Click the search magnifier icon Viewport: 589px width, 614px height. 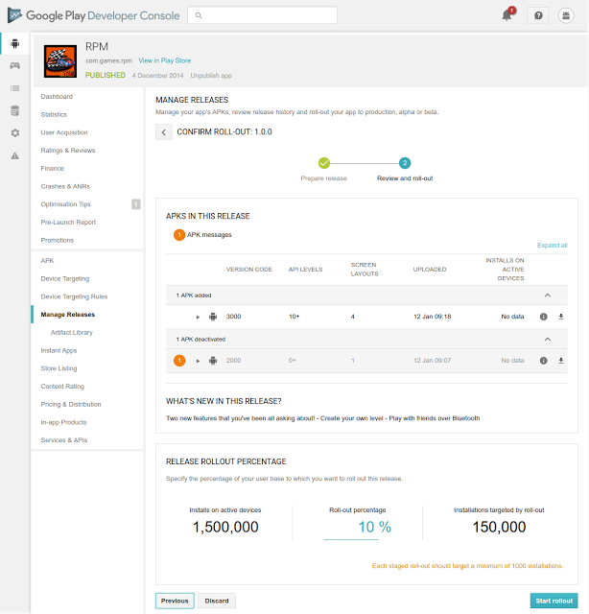199,15
